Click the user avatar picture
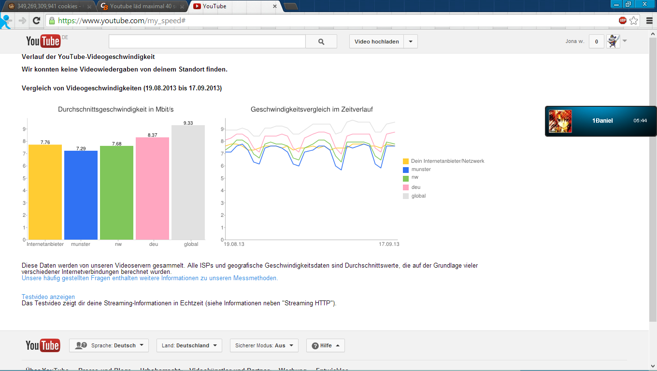Screen dimensions: 657x371 pos(613,42)
